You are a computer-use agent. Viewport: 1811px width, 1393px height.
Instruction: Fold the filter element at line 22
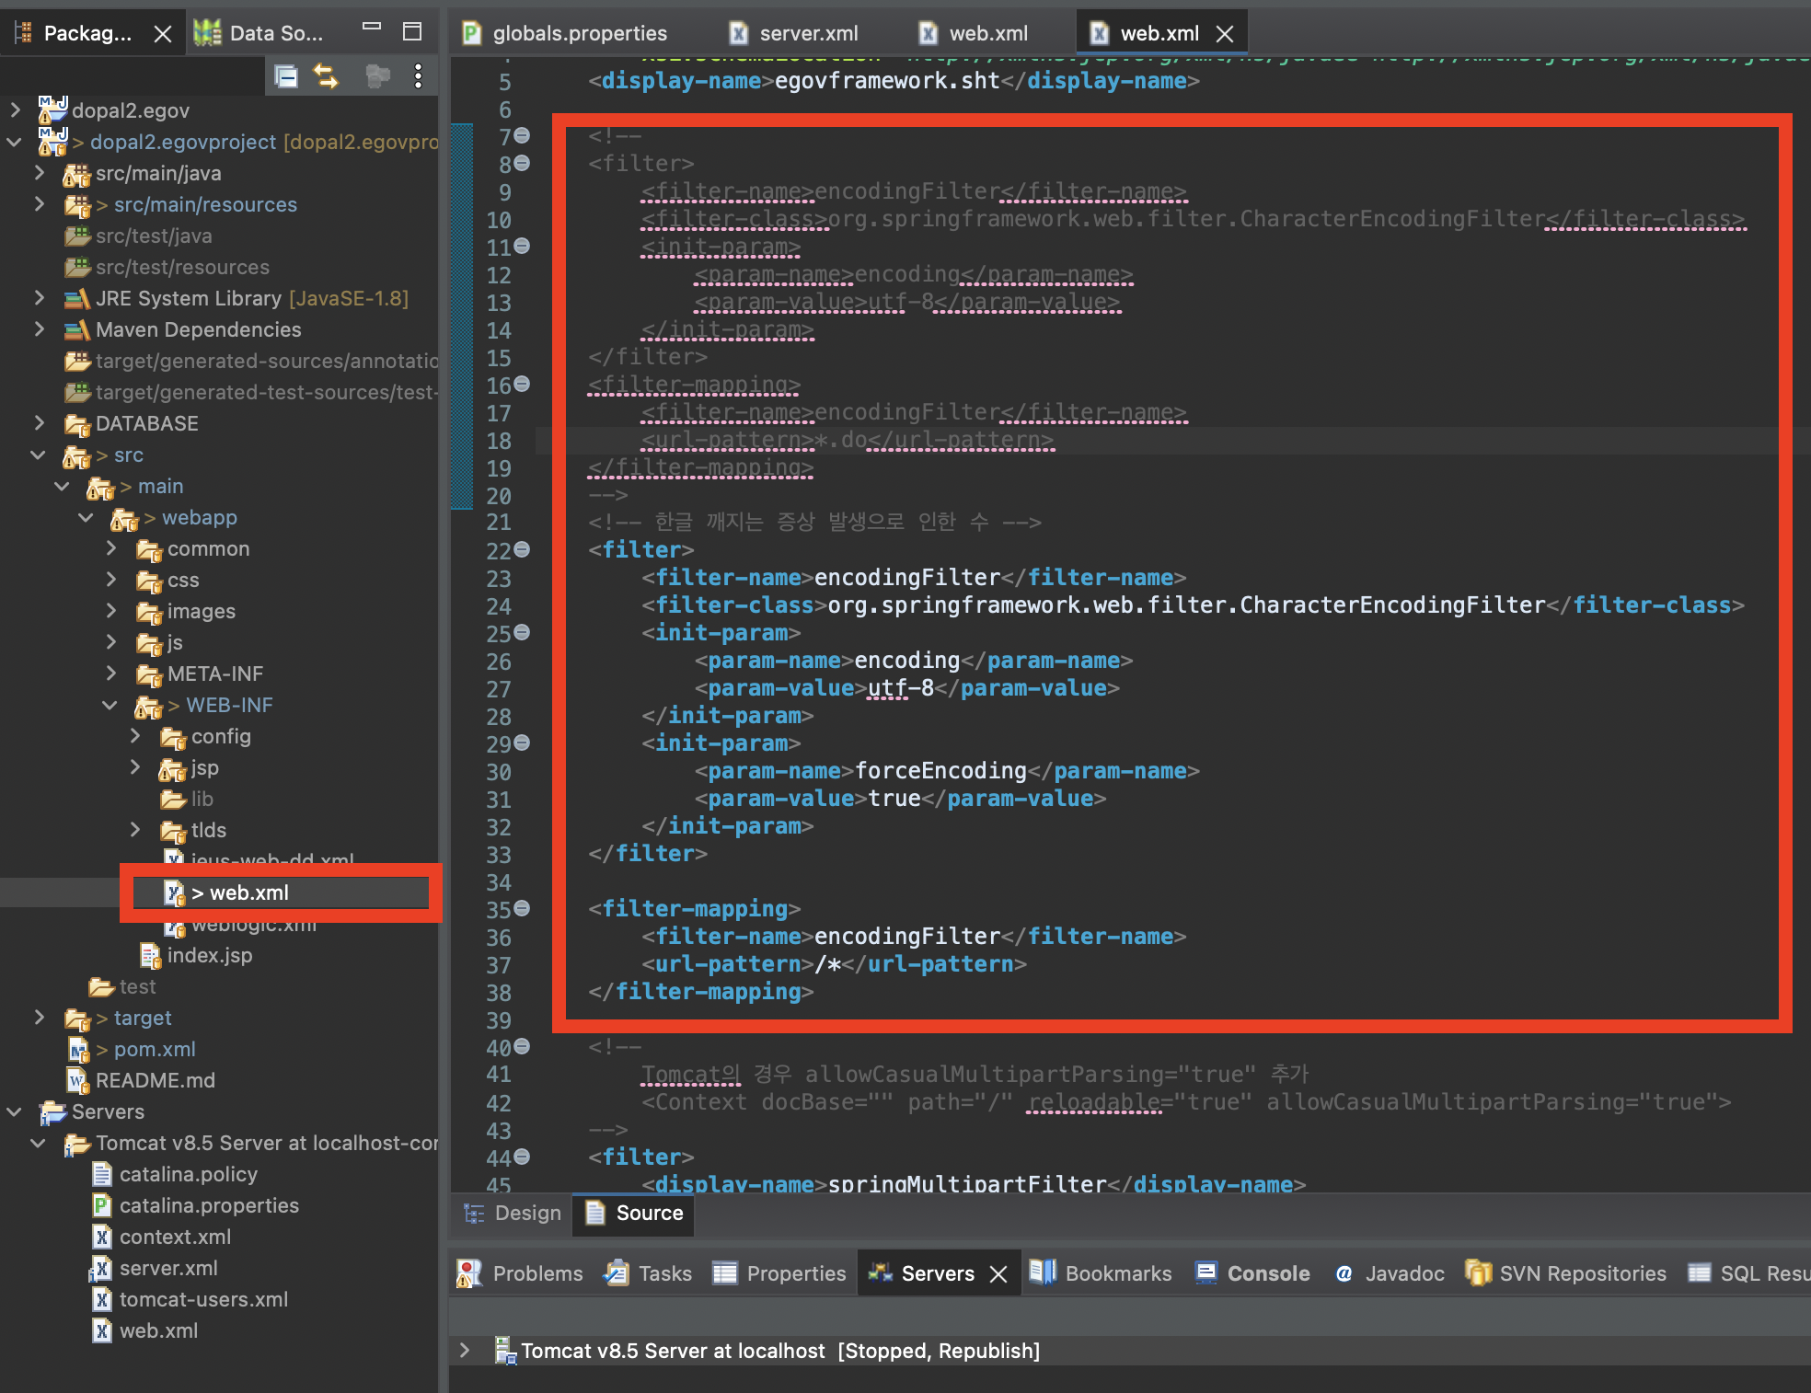tap(522, 549)
